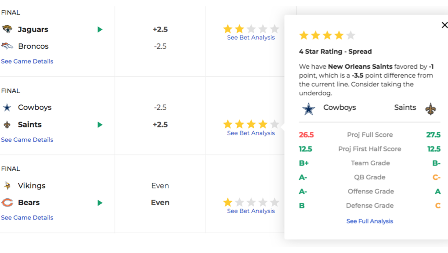Click the Jaguars team logo

pos(7,29)
